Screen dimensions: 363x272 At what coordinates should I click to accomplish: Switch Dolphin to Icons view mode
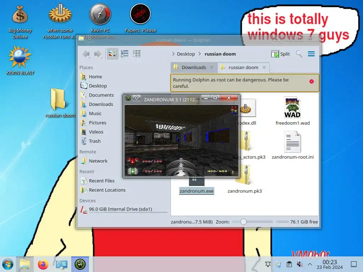tap(112, 54)
